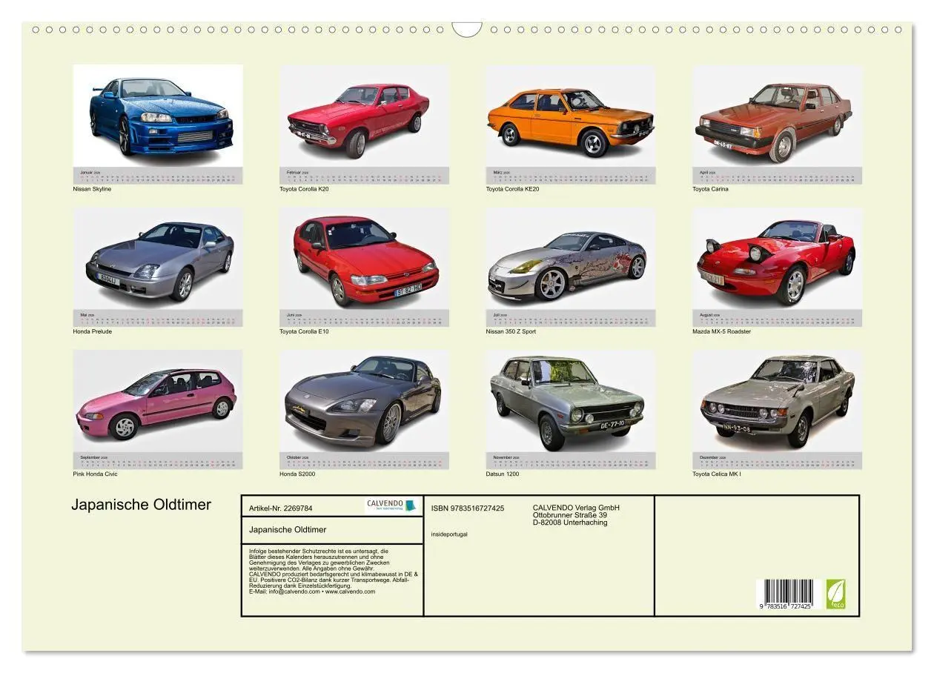Click 'Japanische Oldtimer' title inside the info box
934x673 pixels.
tap(288, 530)
